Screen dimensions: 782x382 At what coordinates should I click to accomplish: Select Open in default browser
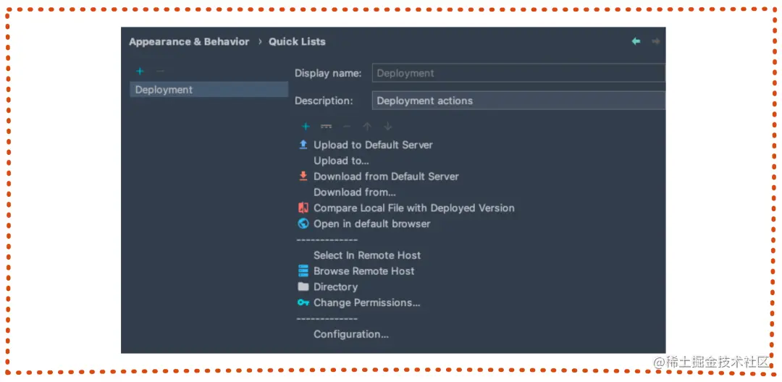371,224
